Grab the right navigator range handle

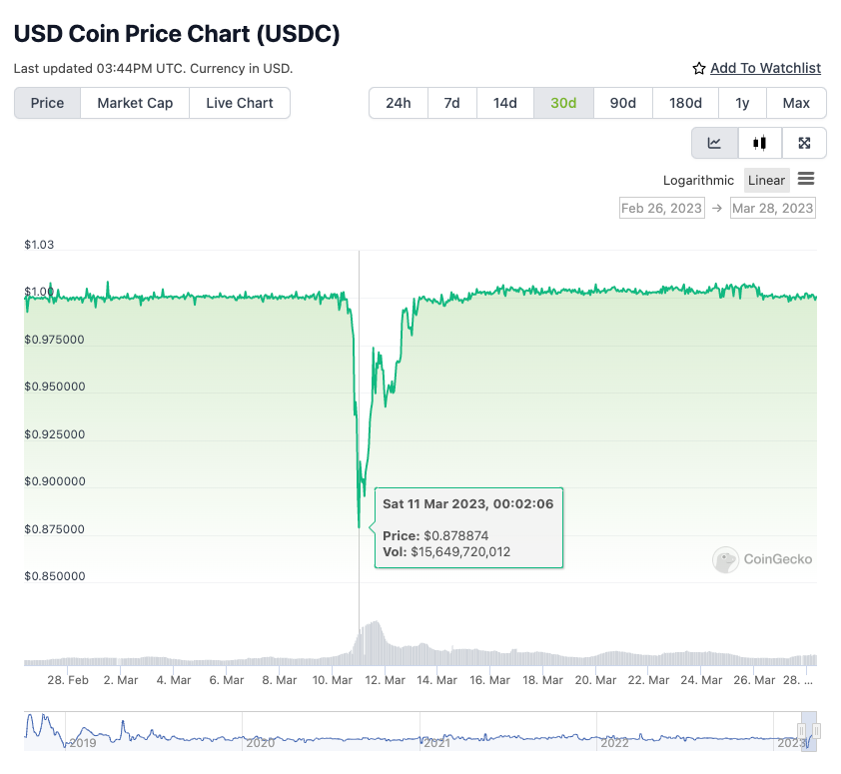tap(816, 730)
